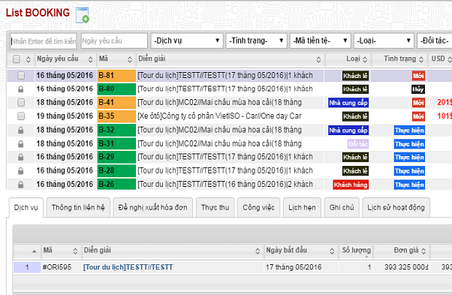Screen dimensions: 452x295
Task: Sort by Mã column arrows in booking list
Action: 130,59
